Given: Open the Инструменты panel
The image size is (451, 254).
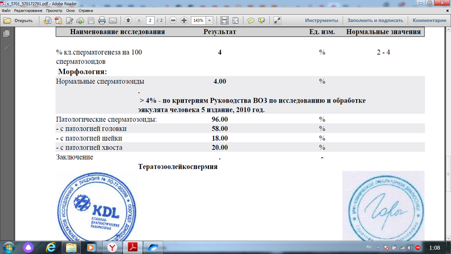Looking at the screenshot, I should tap(321, 21).
